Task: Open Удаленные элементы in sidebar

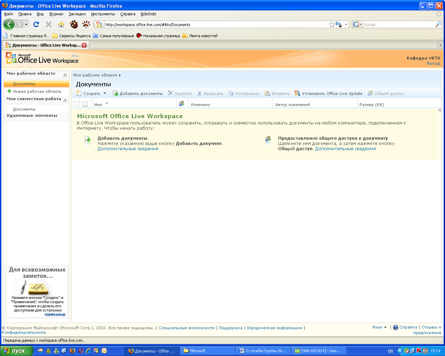Action: (32, 115)
